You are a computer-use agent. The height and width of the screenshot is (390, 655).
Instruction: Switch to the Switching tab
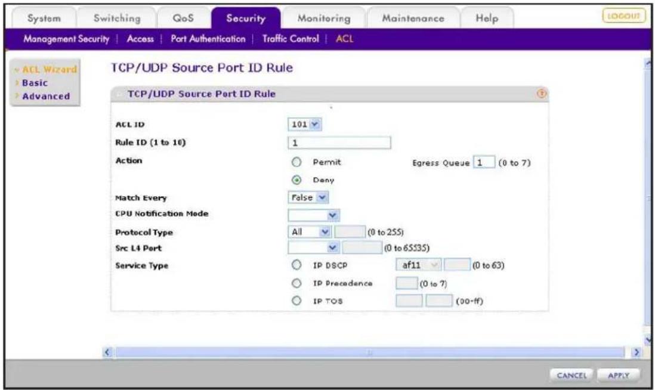[117, 18]
